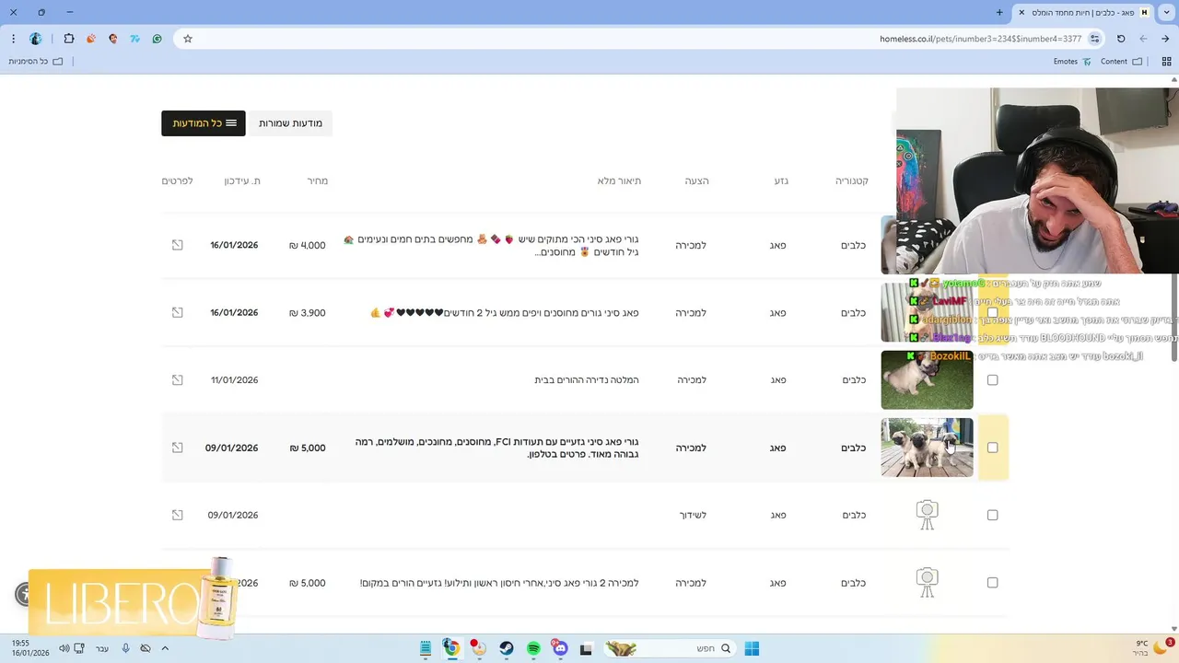1179x663 pixels.
Task: Open the כל הסימניות bookmarks folder
Action: click(36, 62)
